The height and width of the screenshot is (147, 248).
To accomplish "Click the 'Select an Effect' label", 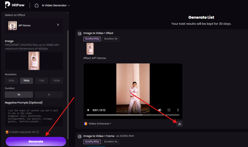I will pyautogui.click(x=15, y=15).
